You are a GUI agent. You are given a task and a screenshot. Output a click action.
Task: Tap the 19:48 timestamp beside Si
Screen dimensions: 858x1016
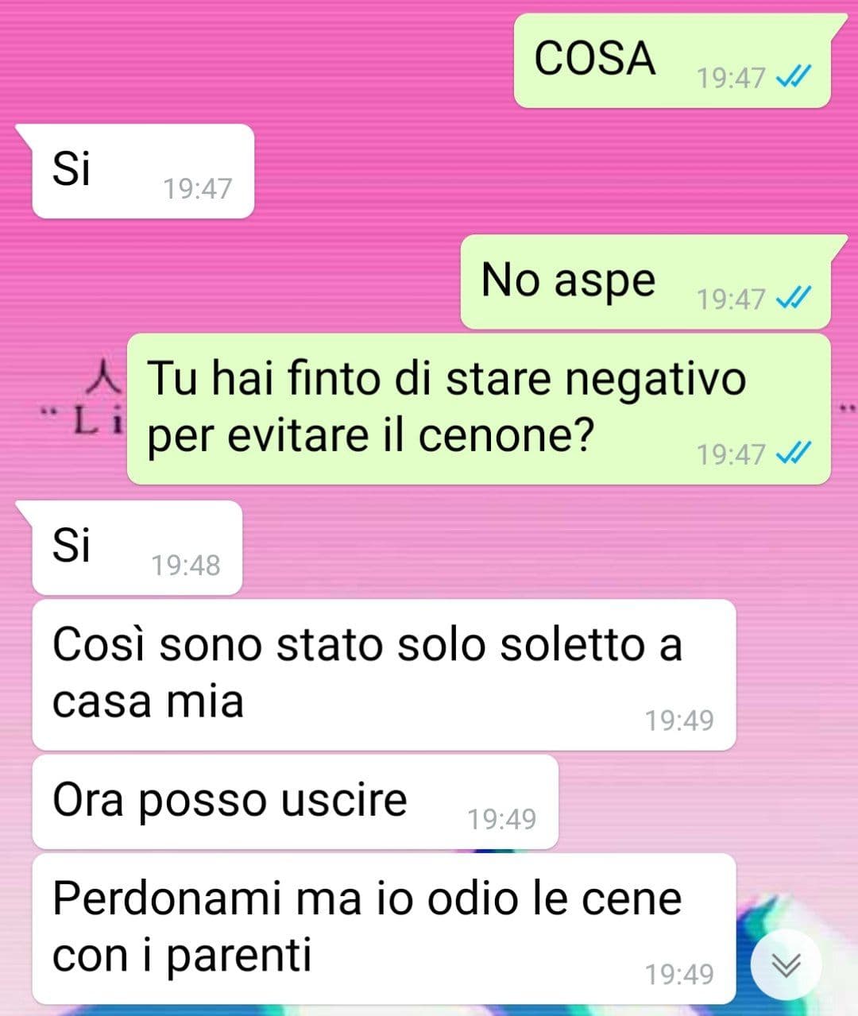(x=185, y=565)
